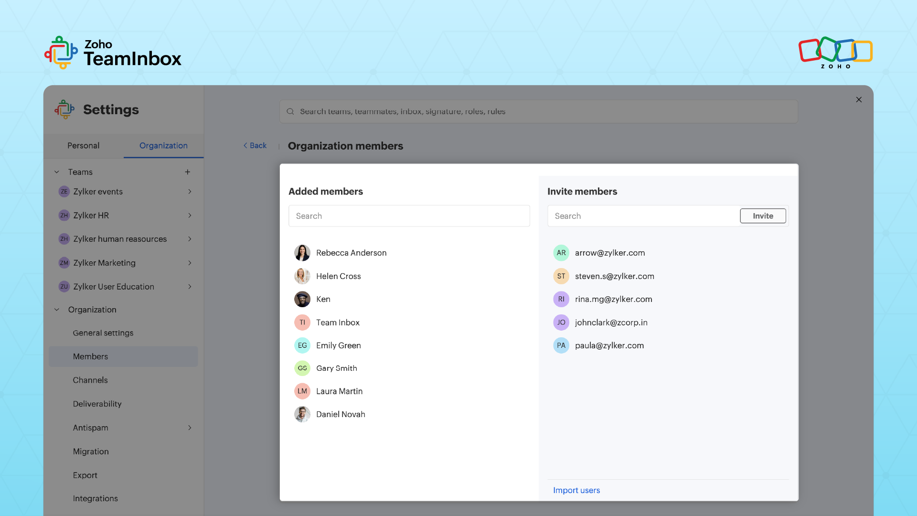Click the AR avatar for arrow@zylker.com
This screenshot has height=516, width=917.
[x=561, y=253]
